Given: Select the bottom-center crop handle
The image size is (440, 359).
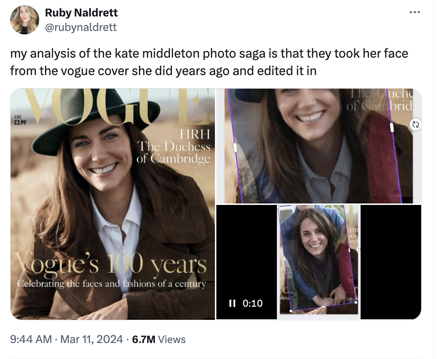Looking at the screenshot, I should [x=323, y=307].
